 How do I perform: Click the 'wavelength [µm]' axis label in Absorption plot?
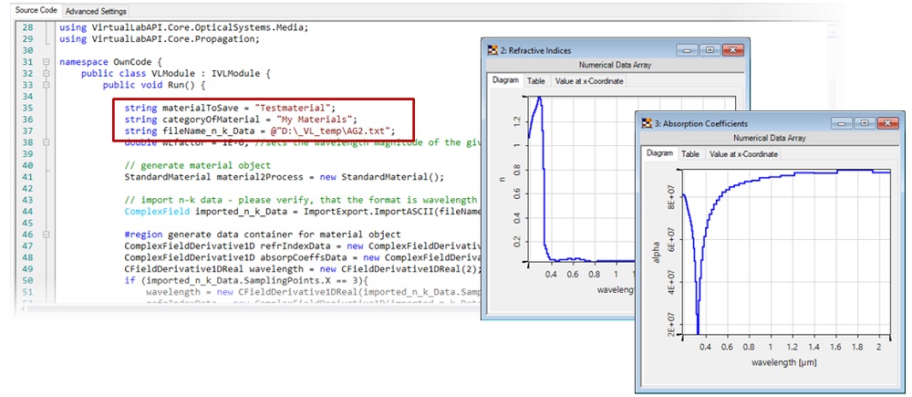pyautogui.click(x=782, y=362)
